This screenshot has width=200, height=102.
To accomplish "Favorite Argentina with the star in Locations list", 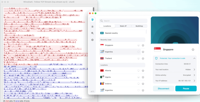I will point(143,90).
